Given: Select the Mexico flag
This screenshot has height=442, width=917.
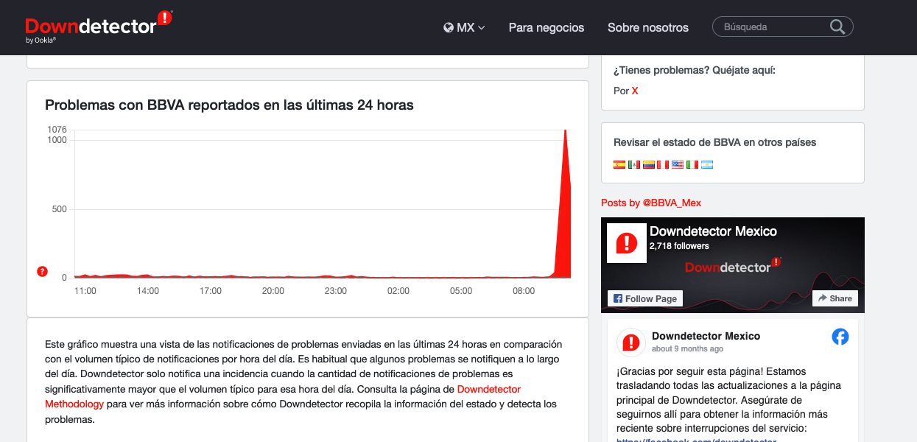Looking at the screenshot, I should pyautogui.click(x=634, y=165).
